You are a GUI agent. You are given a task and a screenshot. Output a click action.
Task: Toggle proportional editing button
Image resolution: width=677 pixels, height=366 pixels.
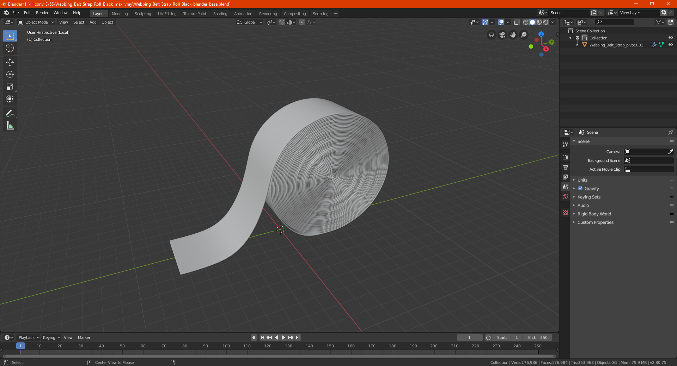[302, 22]
